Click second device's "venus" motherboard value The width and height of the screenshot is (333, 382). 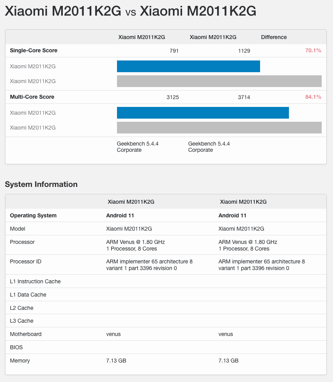click(226, 334)
